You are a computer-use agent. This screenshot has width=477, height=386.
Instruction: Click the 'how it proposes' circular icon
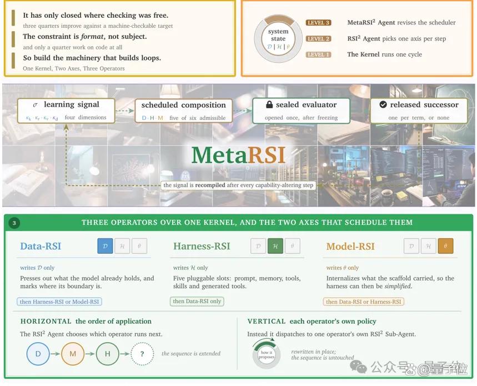tap(266, 355)
